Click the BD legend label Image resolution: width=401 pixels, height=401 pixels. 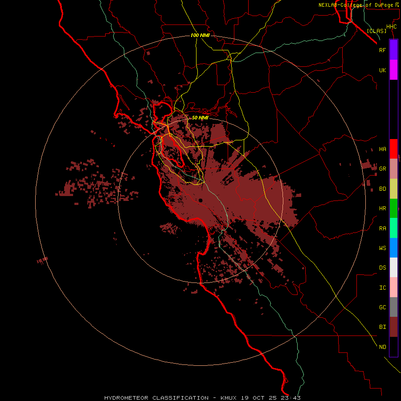tap(382, 189)
